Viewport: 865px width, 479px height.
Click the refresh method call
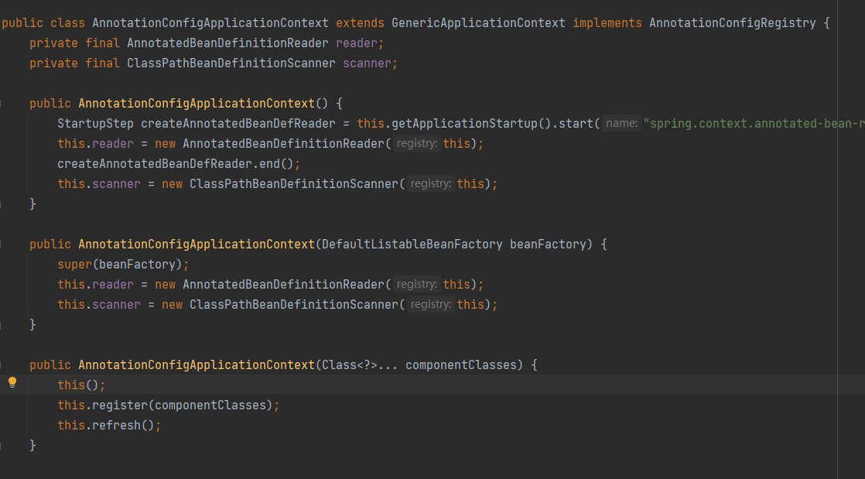click(116, 426)
